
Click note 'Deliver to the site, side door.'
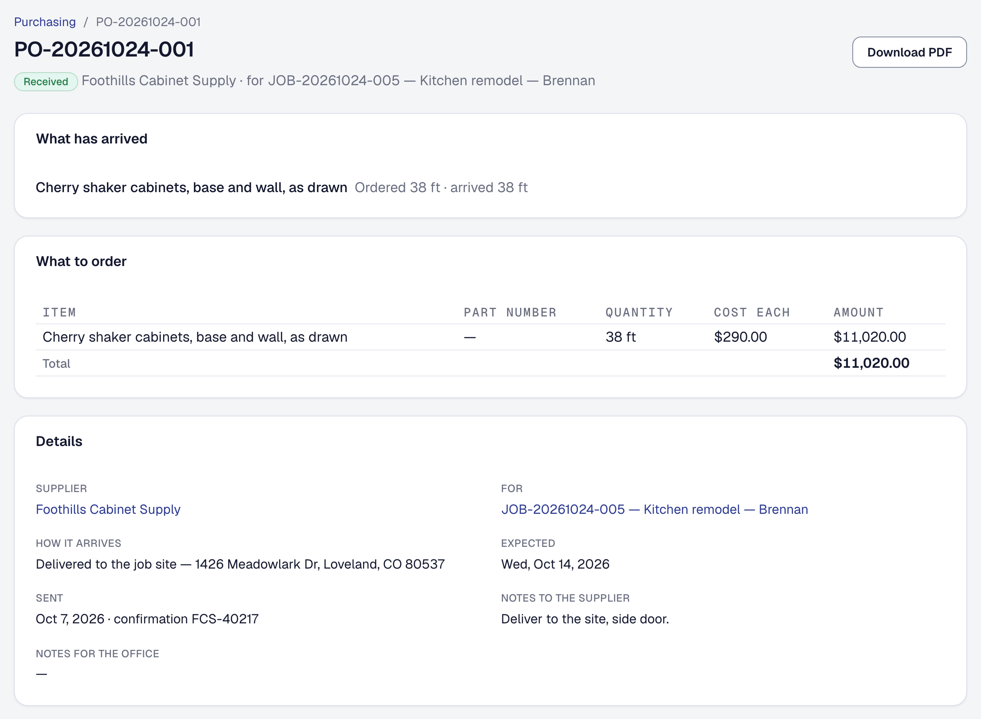(585, 619)
